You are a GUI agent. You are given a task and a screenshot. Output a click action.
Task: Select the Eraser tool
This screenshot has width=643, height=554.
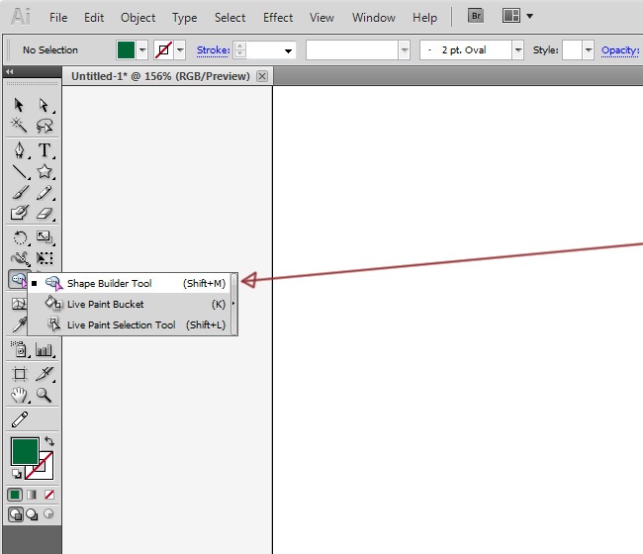45,213
